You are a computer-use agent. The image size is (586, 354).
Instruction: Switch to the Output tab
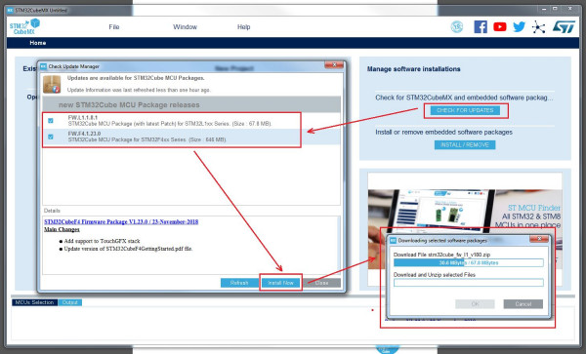coord(70,302)
